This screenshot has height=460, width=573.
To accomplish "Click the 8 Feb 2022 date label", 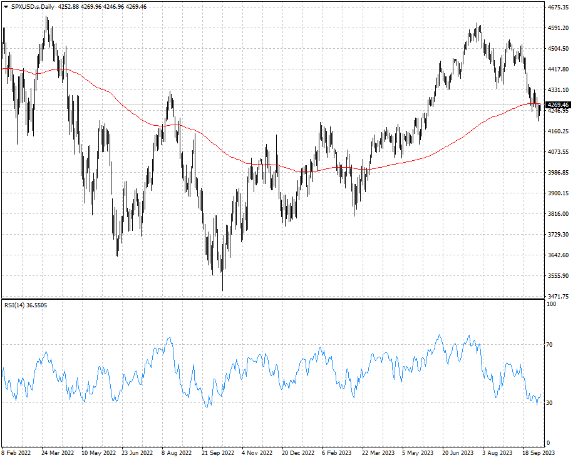I will [16, 453].
